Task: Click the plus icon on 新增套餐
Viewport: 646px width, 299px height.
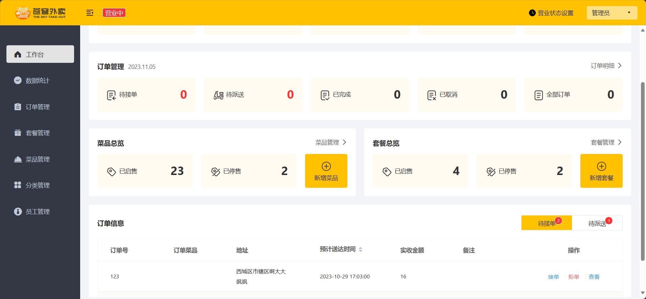Action: coord(601,166)
